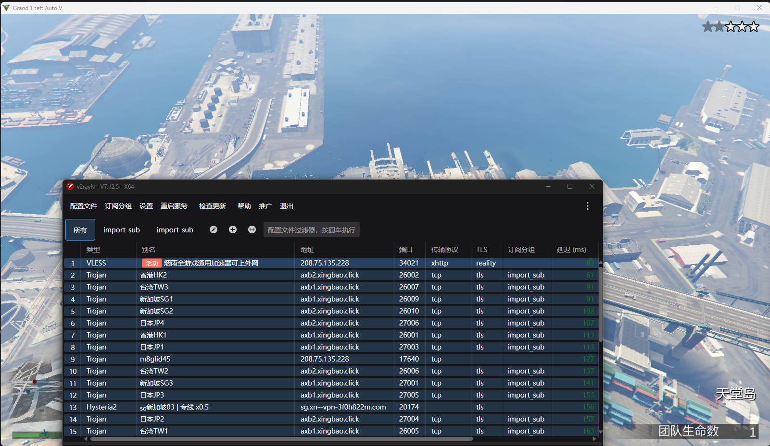Click the auto column width icon
Viewport: 770px width, 446px height.
(252, 229)
